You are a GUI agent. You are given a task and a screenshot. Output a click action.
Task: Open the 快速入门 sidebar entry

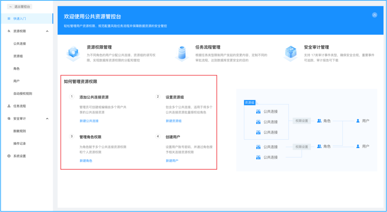(x=20, y=19)
